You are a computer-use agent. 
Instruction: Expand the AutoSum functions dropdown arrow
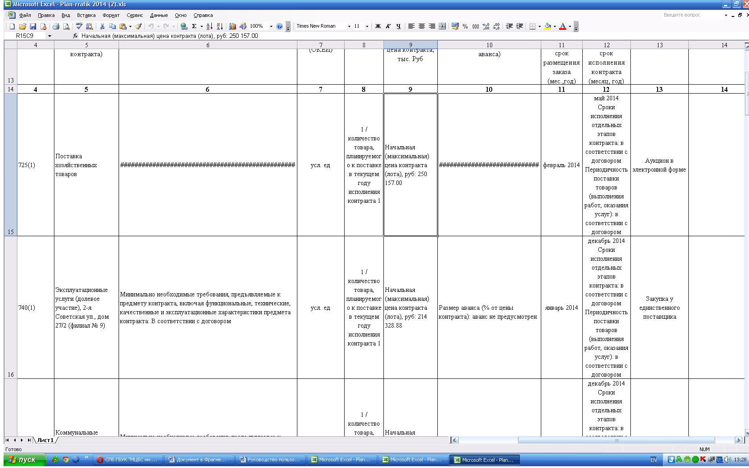click(x=202, y=26)
